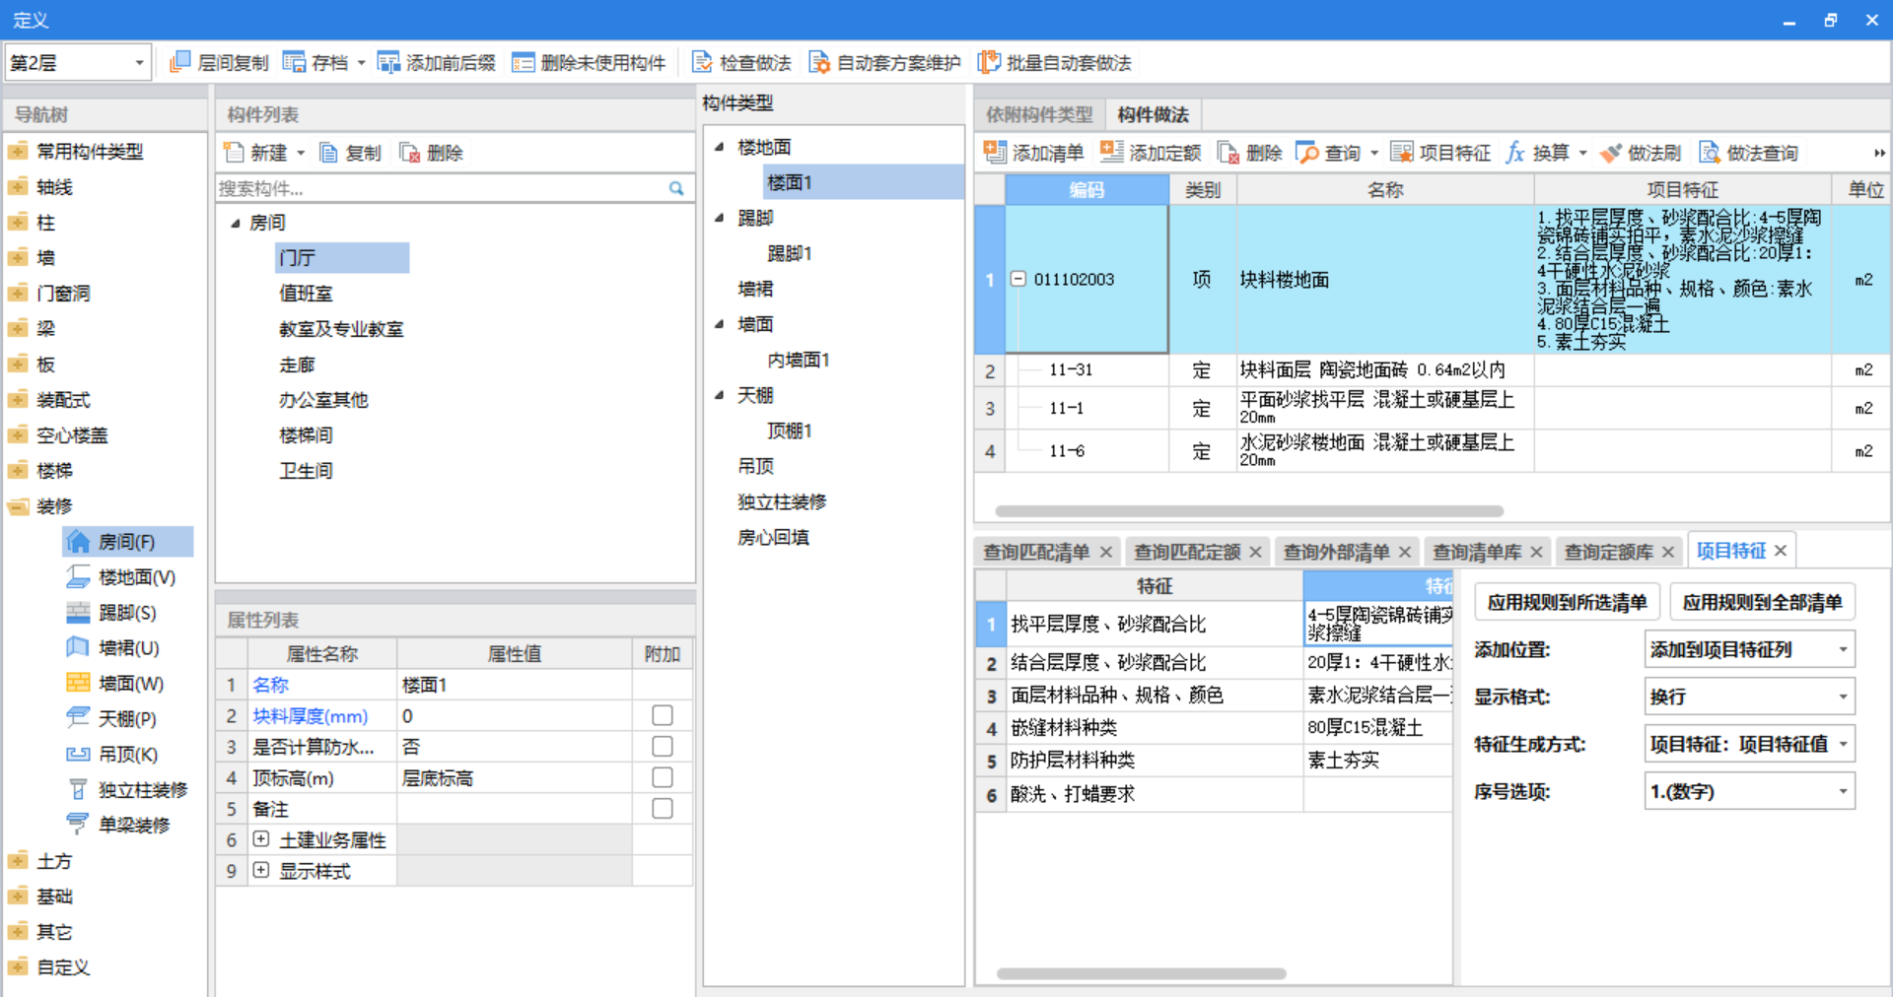This screenshot has width=1893, height=997.
Task: Click the 复制 component icon
Action: pos(329,153)
